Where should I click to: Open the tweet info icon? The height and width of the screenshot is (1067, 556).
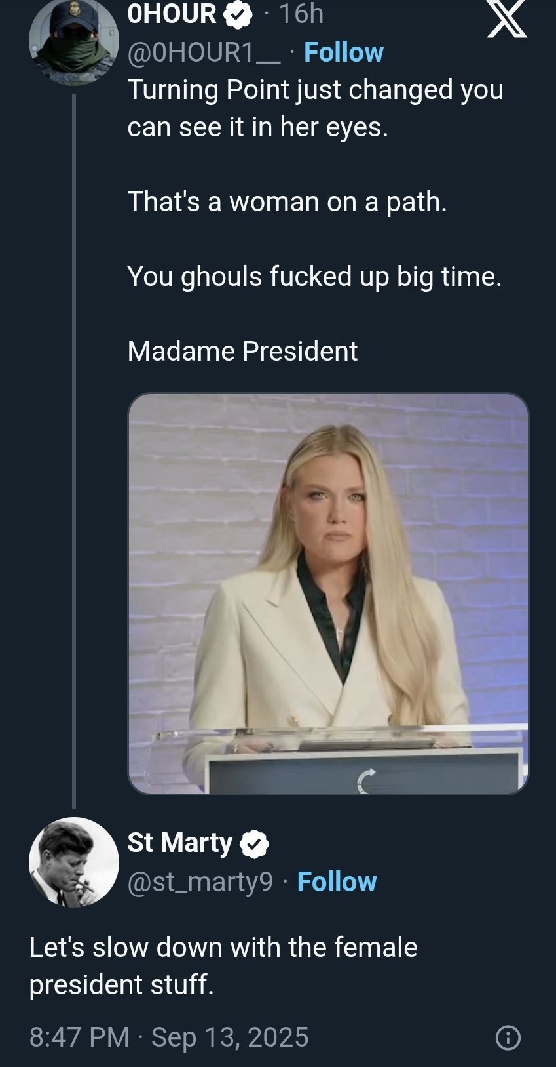[x=508, y=1037]
